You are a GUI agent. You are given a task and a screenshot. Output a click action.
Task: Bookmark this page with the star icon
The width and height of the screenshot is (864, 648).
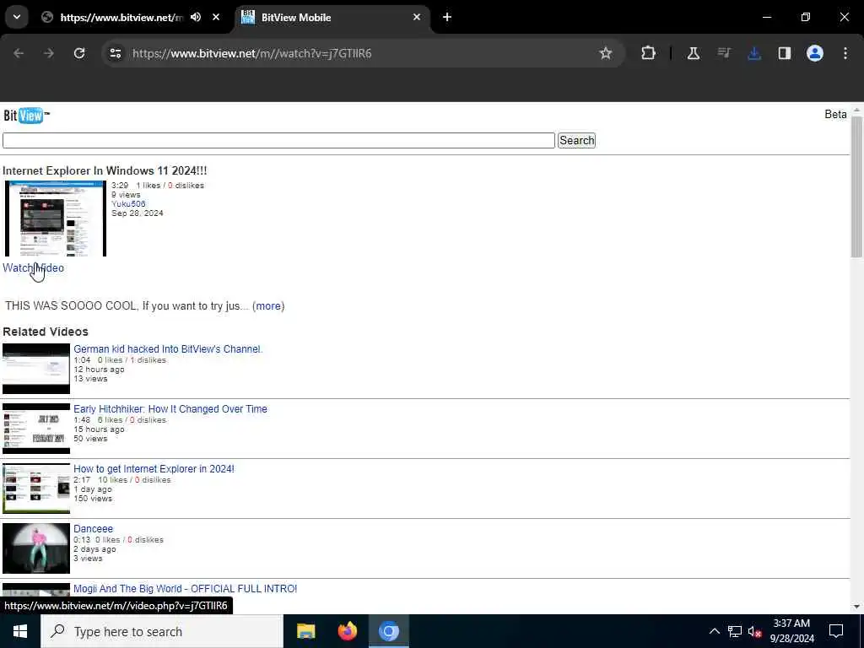click(x=606, y=53)
